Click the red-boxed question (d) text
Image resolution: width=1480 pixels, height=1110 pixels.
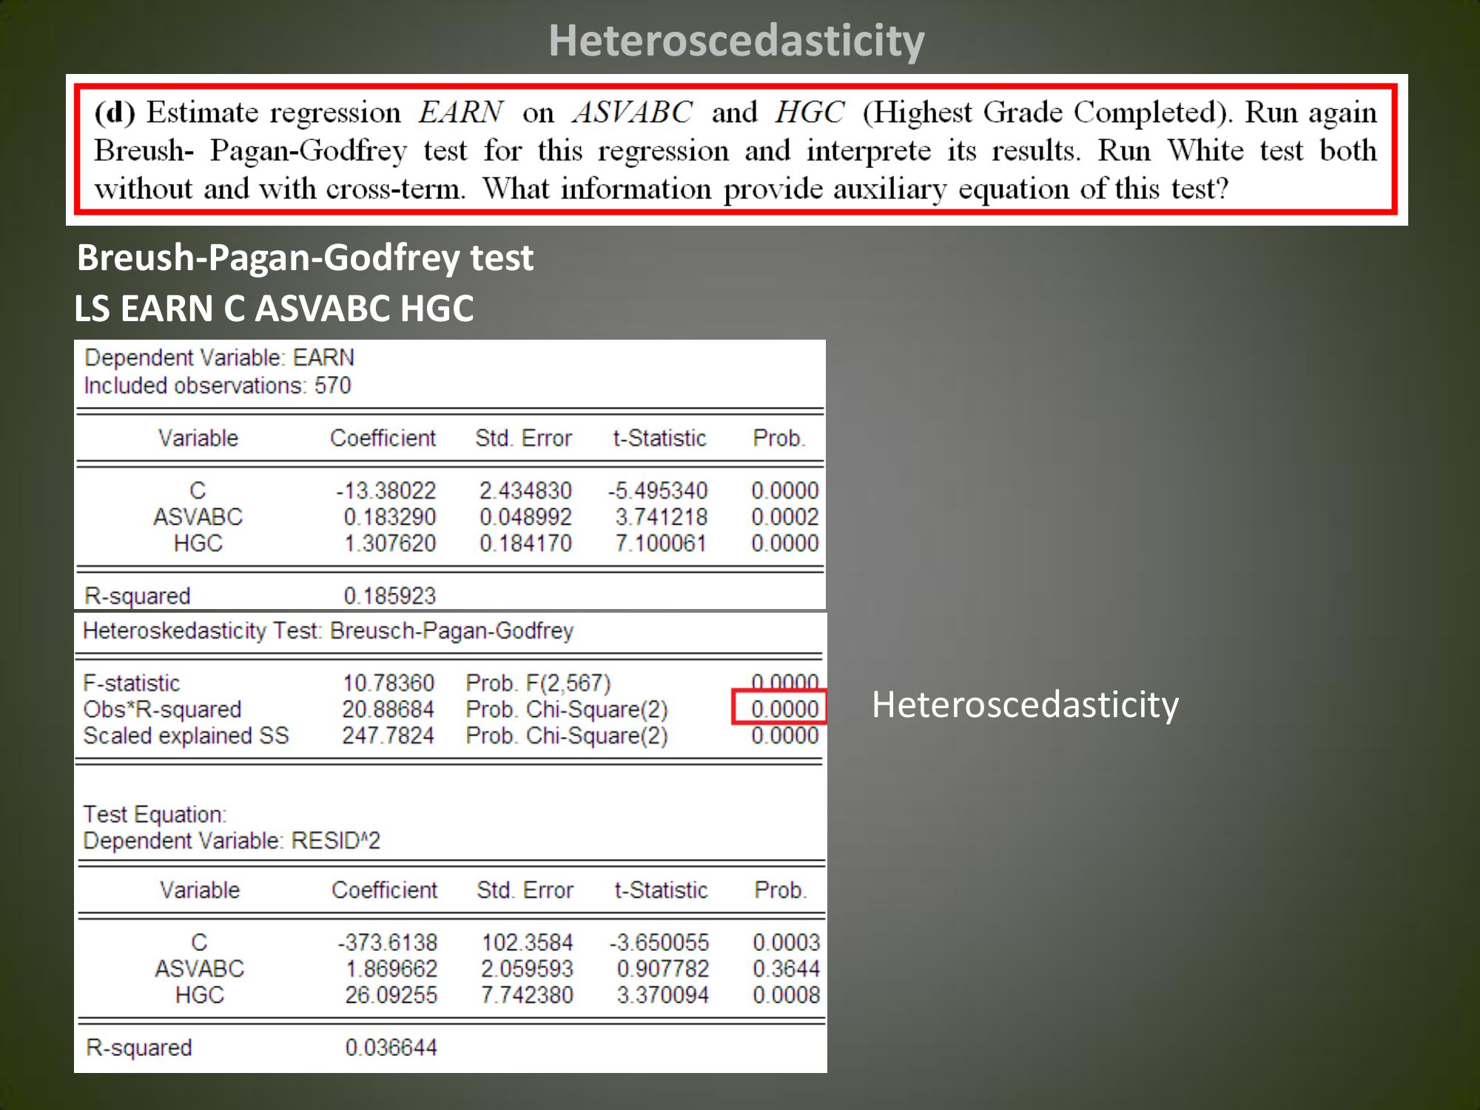pyautogui.click(x=736, y=150)
